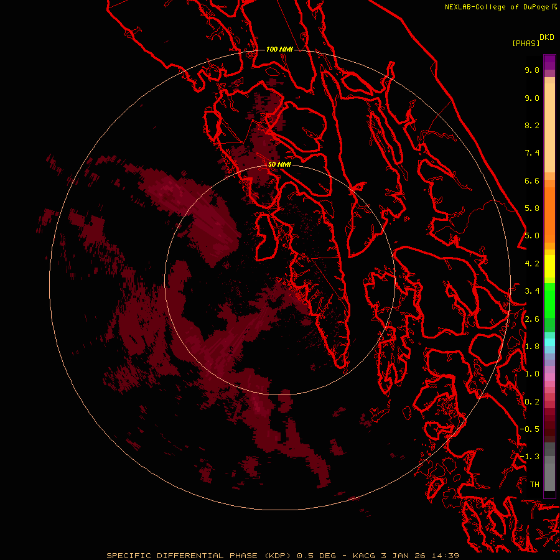Image resolution: width=560 pixels, height=560 pixels.
Task: Click the -1.3 scale value
Action: click(530, 457)
